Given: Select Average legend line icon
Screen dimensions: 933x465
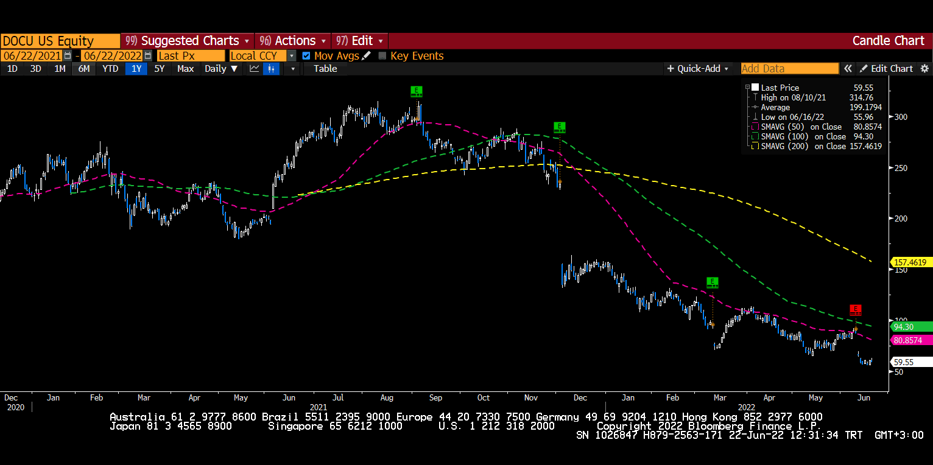Looking at the screenshot, I should (755, 107).
